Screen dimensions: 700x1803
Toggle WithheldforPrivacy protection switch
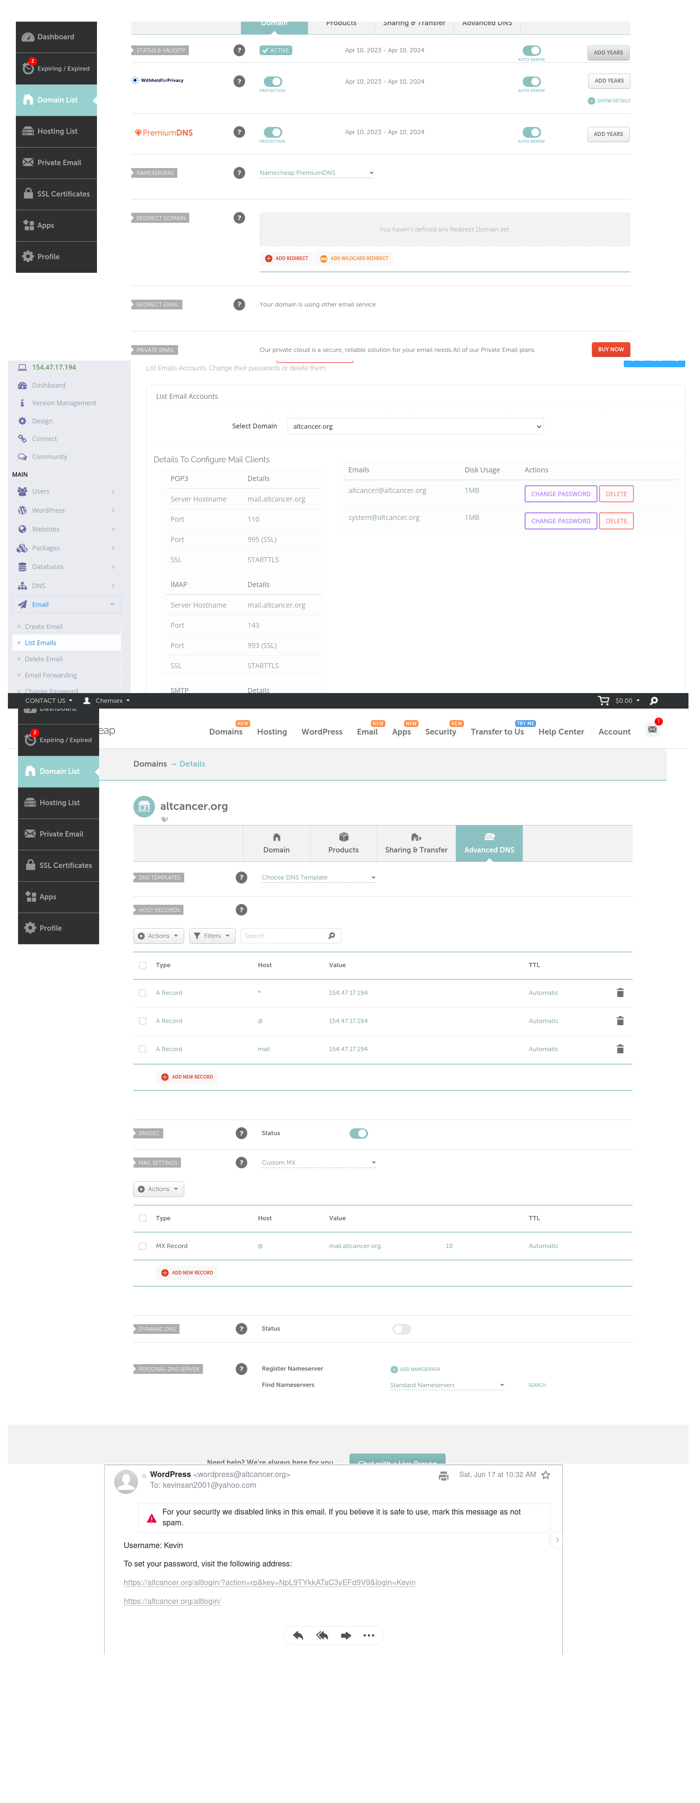(x=273, y=81)
